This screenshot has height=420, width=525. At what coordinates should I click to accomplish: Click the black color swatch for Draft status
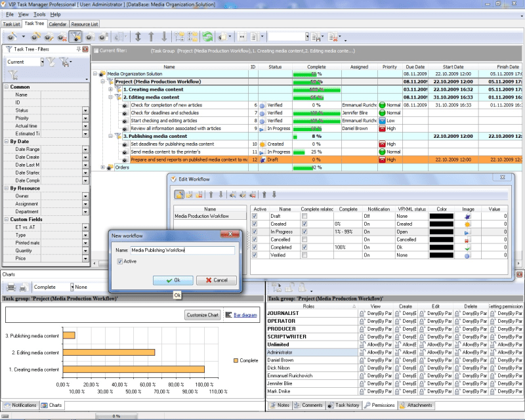point(441,216)
